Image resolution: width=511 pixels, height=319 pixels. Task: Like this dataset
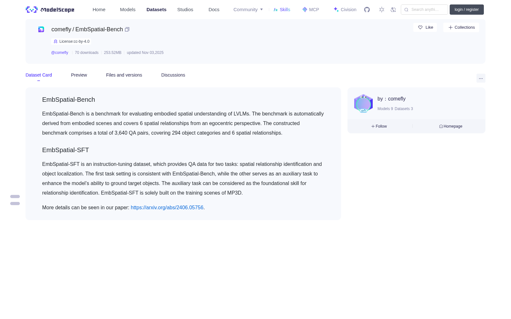pos(425,27)
